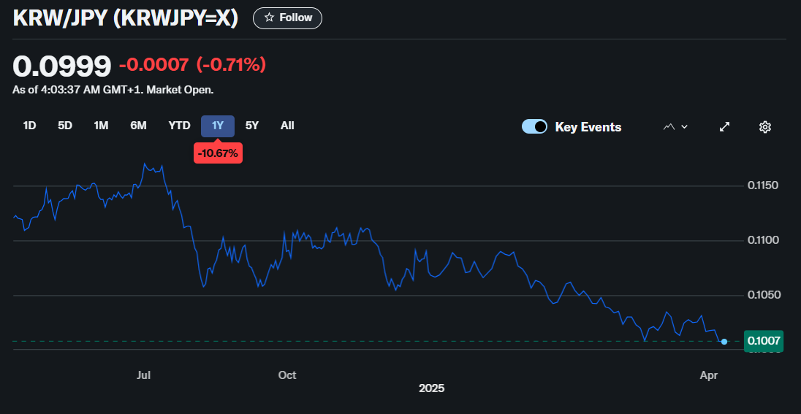Switch to the 5D range
The height and width of the screenshot is (414, 801).
tap(65, 126)
